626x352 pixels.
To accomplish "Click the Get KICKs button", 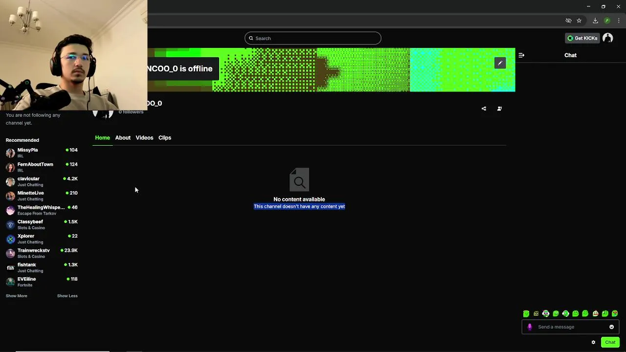I will coord(582,38).
